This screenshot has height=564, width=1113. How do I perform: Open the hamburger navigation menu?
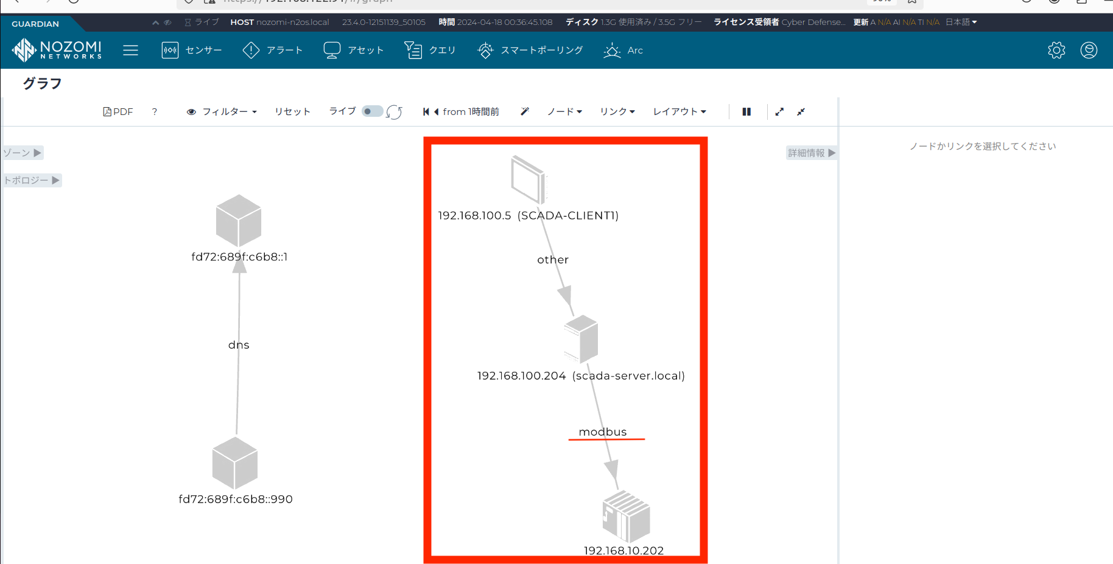pos(130,50)
